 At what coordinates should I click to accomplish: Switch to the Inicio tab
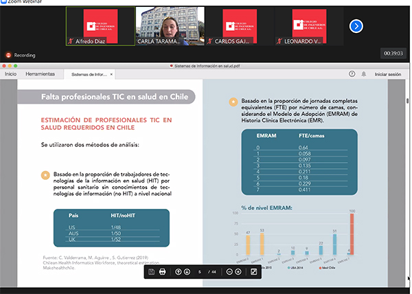[10, 73]
